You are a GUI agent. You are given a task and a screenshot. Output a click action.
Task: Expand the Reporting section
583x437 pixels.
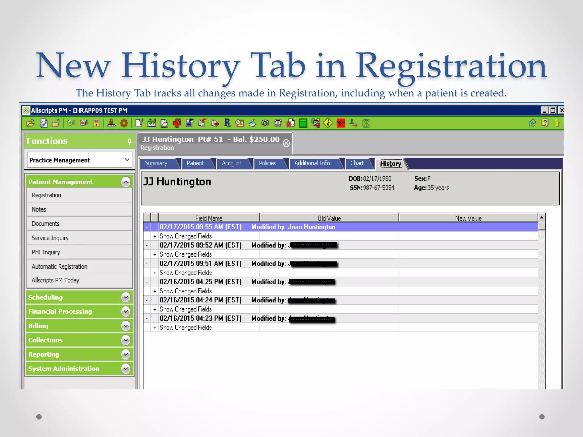click(x=126, y=354)
